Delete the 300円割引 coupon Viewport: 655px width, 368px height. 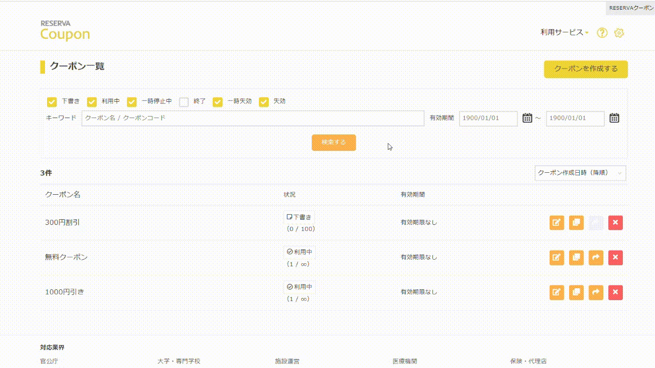pos(616,223)
